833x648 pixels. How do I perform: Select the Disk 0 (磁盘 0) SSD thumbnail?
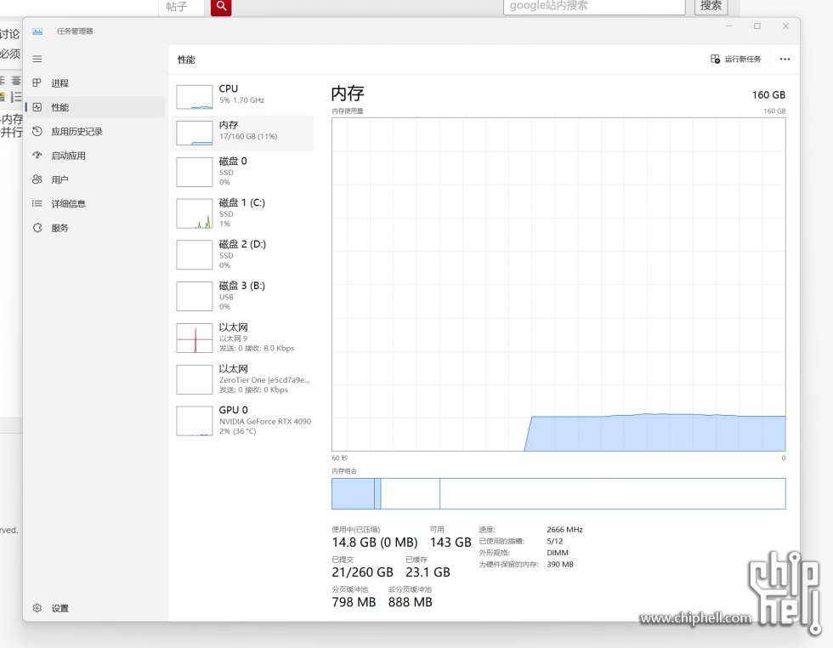pyautogui.click(x=195, y=172)
